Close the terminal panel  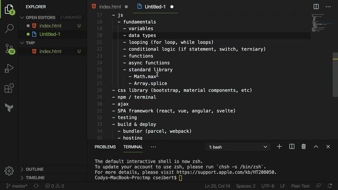pos(328,147)
